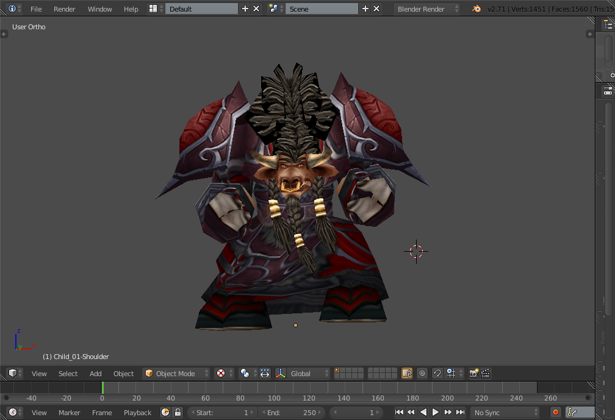Delete the Default screen layout
The height and width of the screenshot is (420, 615).
(x=256, y=9)
